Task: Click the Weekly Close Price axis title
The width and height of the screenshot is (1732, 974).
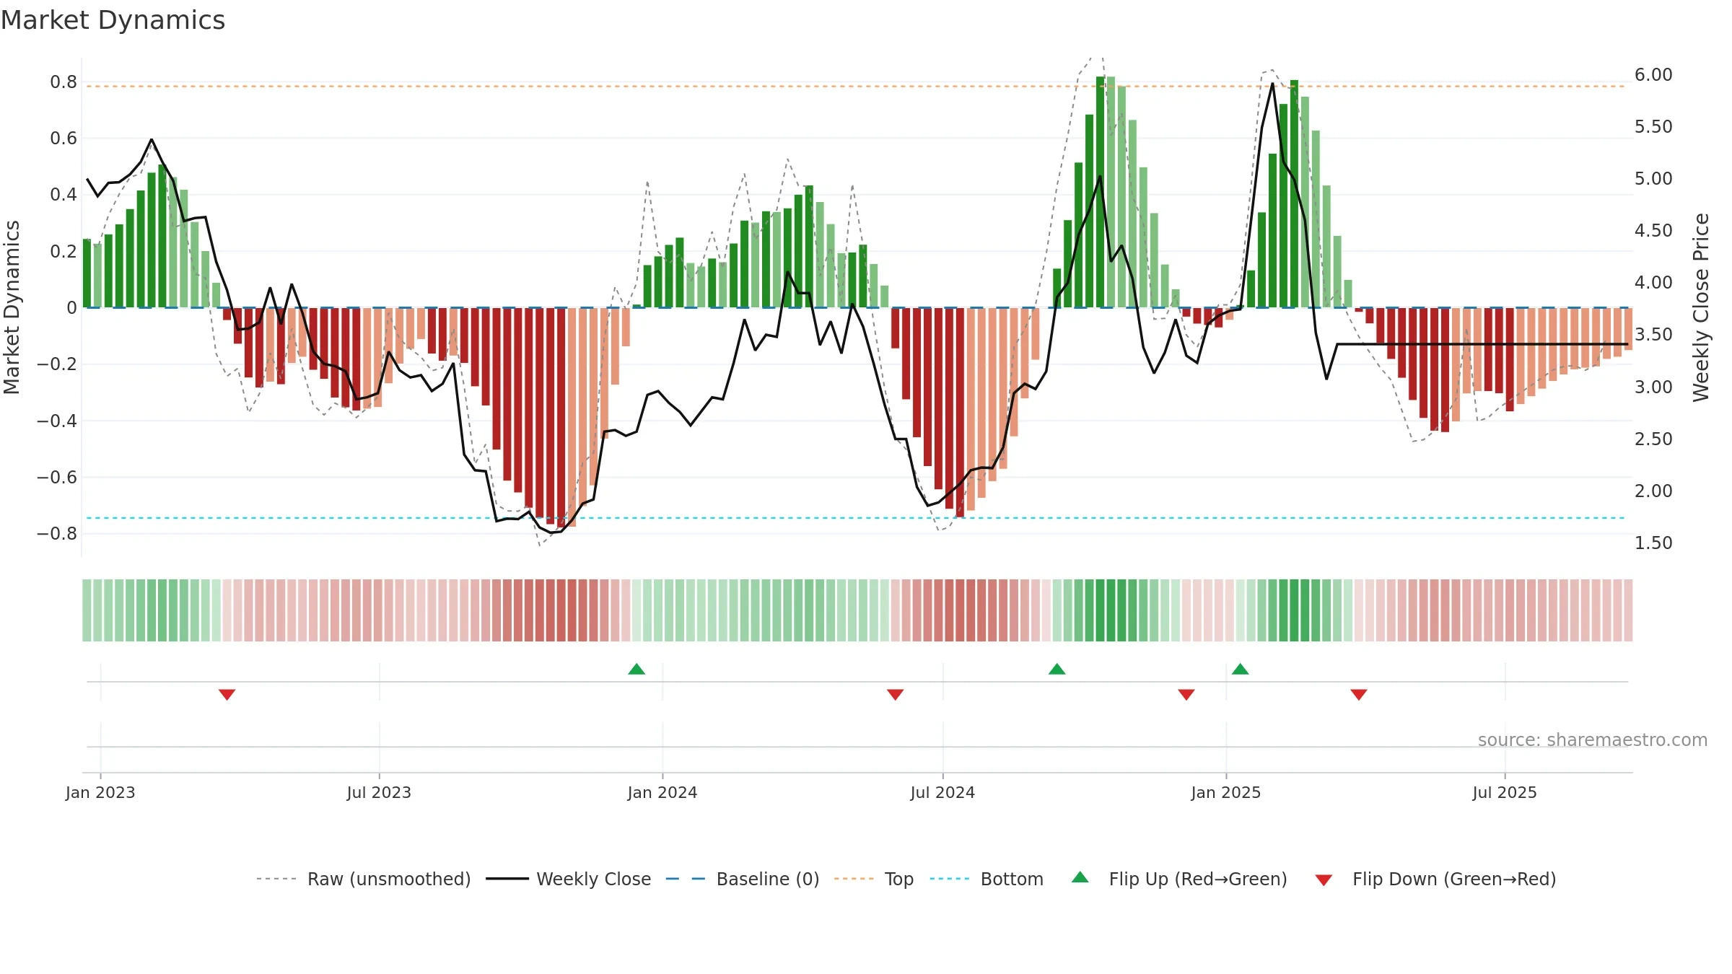Action: pyautogui.click(x=1701, y=307)
